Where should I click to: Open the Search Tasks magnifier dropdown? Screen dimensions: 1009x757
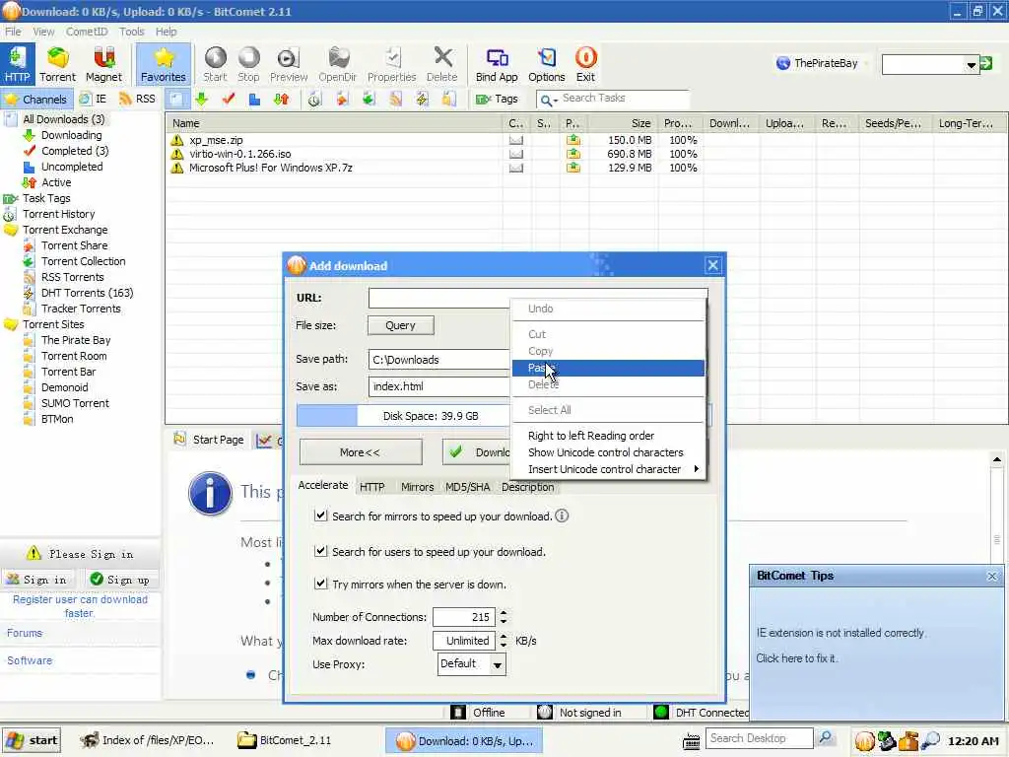pos(548,100)
